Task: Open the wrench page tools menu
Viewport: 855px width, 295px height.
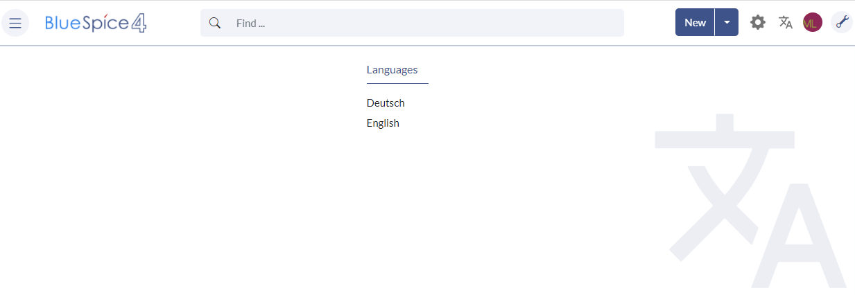Action: pyautogui.click(x=842, y=22)
